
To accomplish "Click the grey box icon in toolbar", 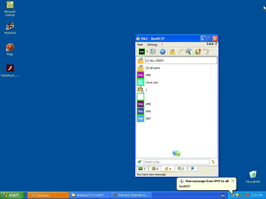I will point(206,52).
